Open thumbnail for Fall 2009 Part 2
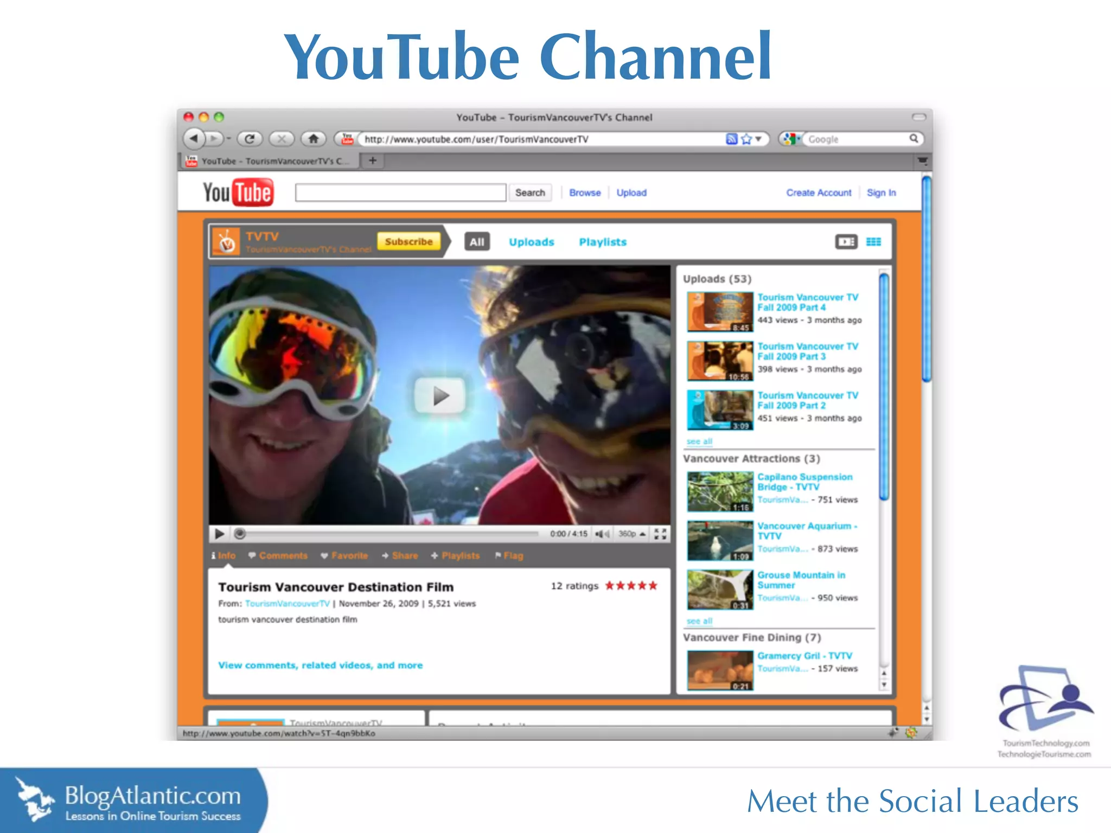 click(x=720, y=410)
